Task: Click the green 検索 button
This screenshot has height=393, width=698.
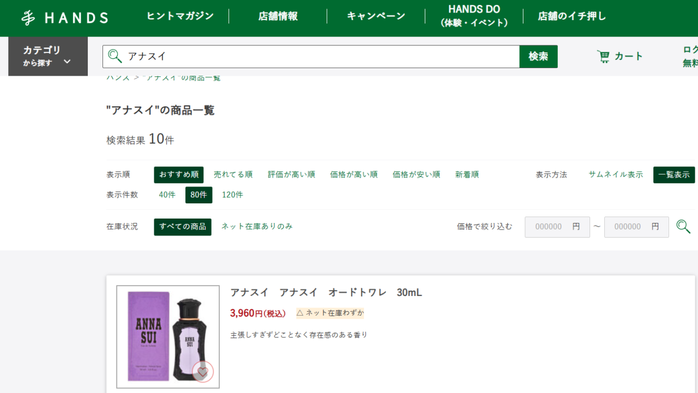Action: 538,57
